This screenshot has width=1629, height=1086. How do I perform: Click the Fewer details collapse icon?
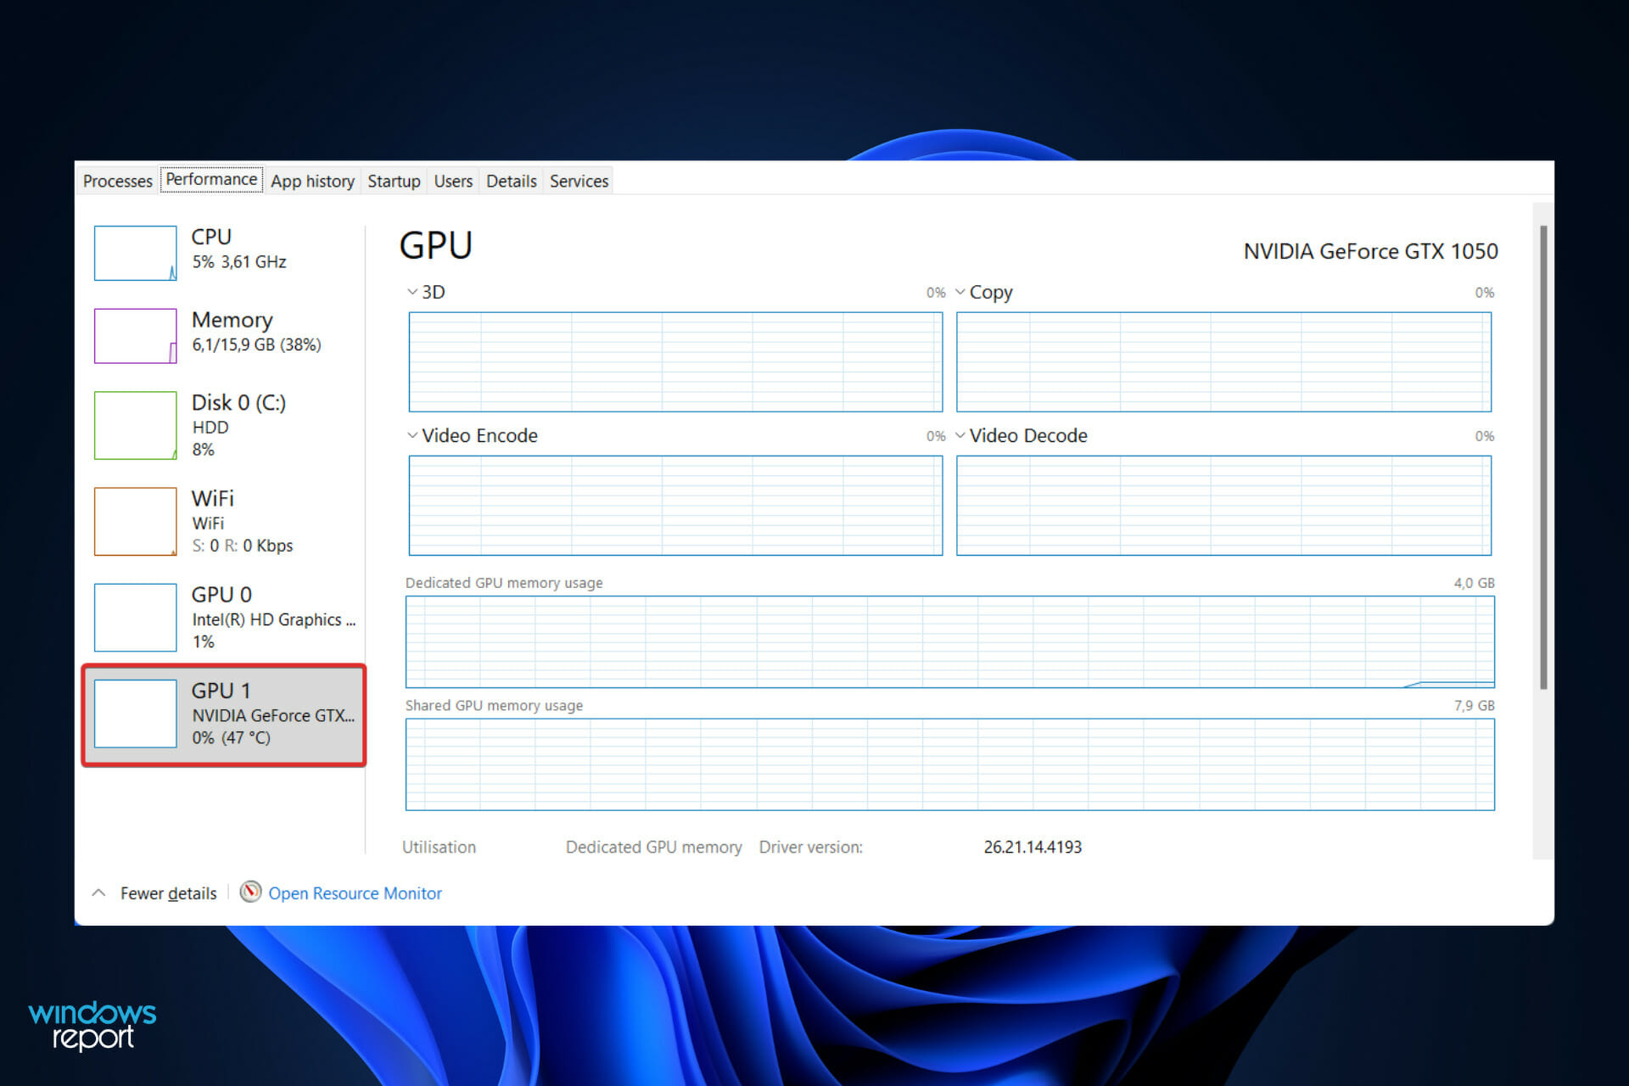(96, 892)
